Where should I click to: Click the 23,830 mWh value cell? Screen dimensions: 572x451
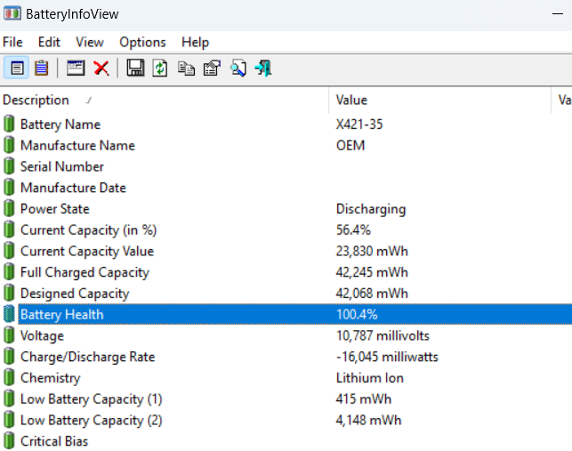(x=372, y=252)
